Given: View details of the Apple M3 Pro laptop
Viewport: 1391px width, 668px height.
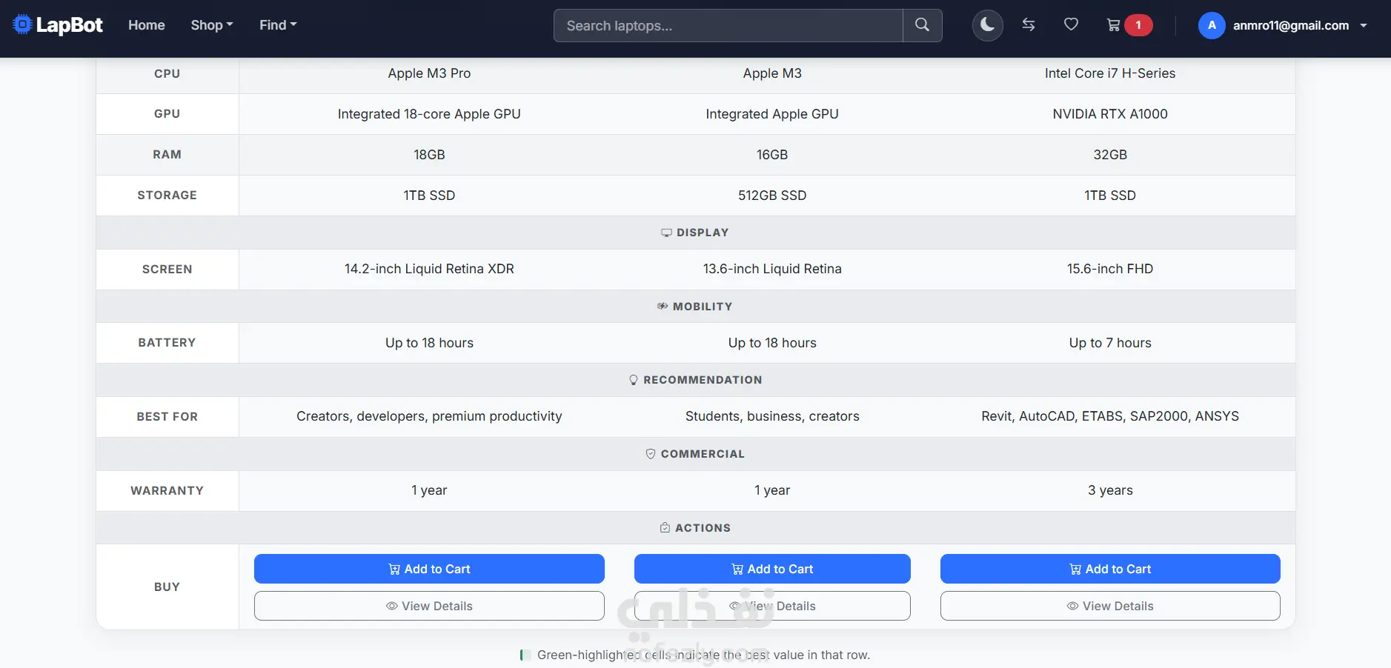Looking at the screenshot, I should (429, 606).
